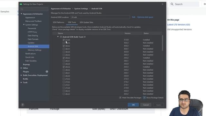Select the SDK Tools tab
Viewport: 206px width, 116px height.
[72, 22]
